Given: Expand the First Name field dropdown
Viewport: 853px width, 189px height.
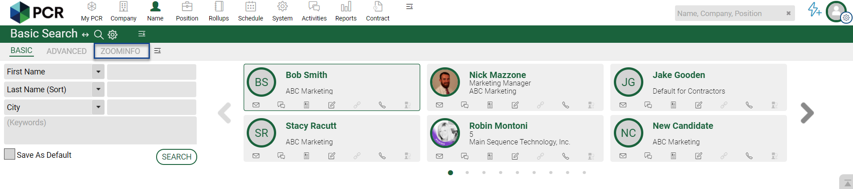Looking at the screenshot, I should coord(98,72).
